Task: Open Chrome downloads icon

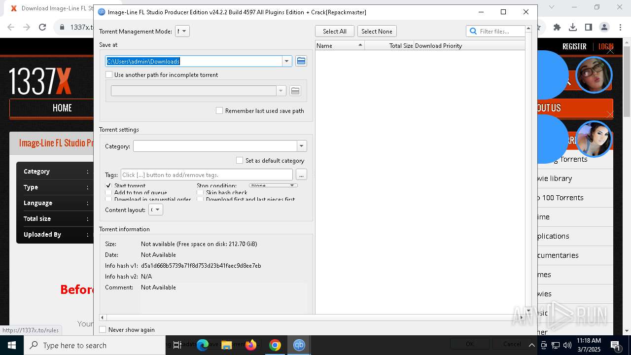Action: click(x=573, y=27)
